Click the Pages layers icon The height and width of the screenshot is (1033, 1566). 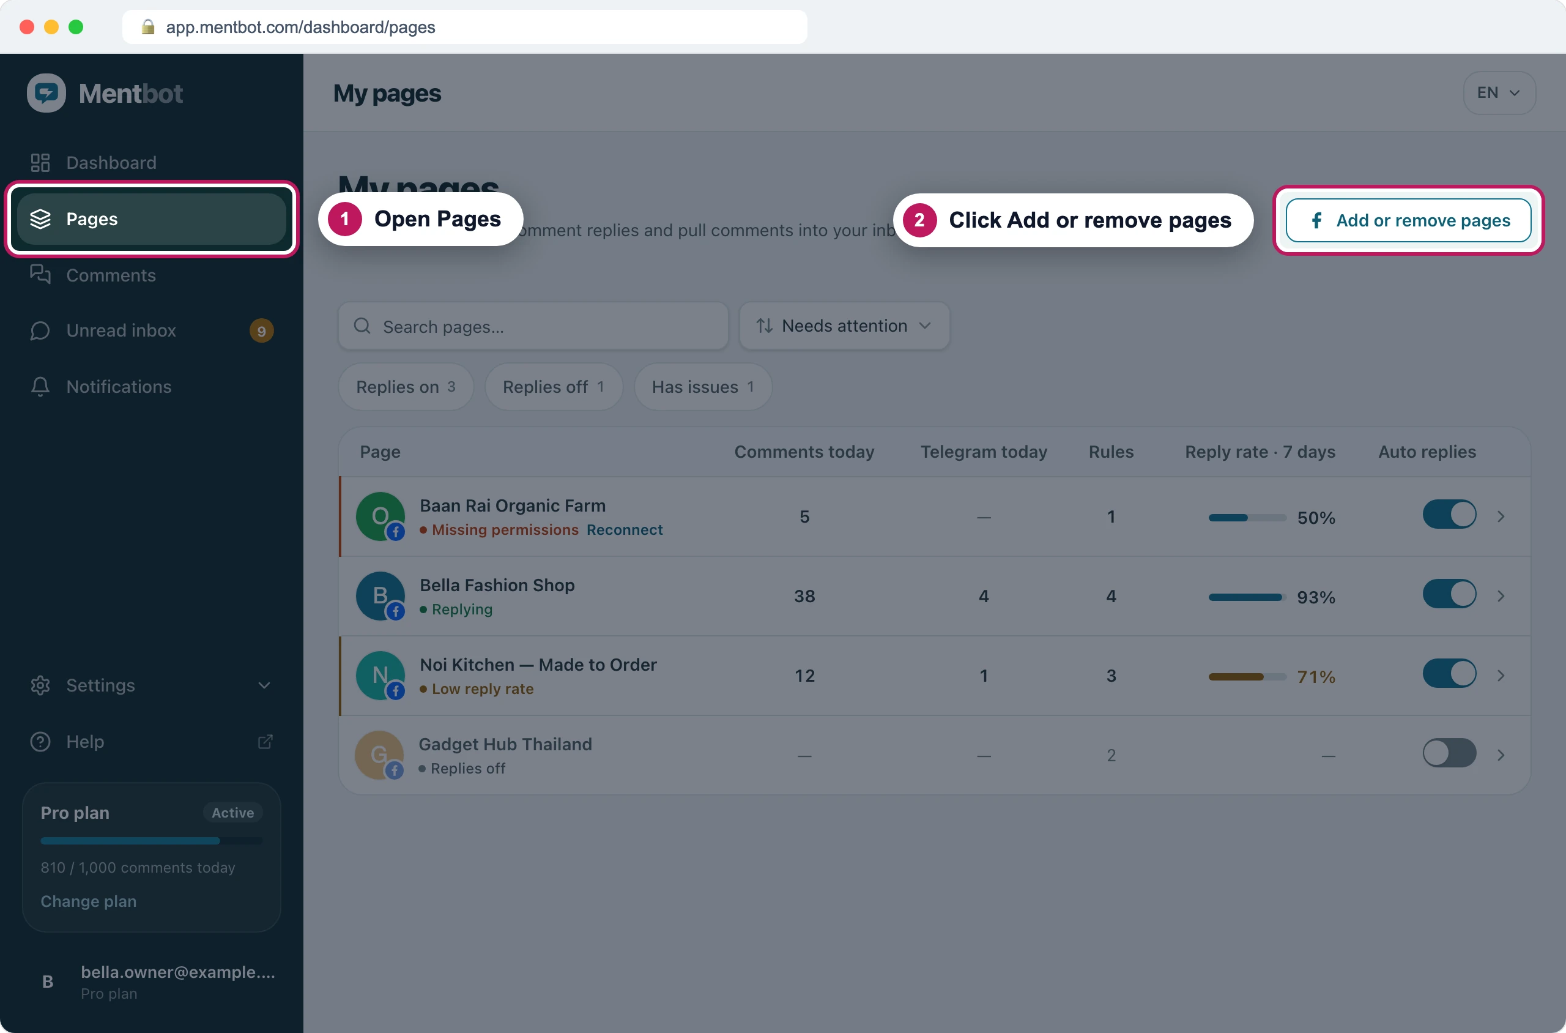click(x=40, y=218)
